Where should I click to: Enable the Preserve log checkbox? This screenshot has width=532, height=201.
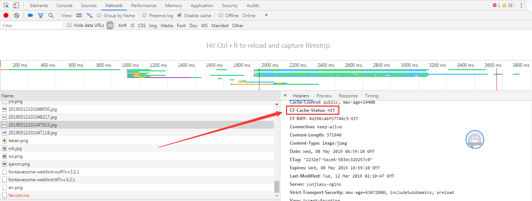(144, 15)
